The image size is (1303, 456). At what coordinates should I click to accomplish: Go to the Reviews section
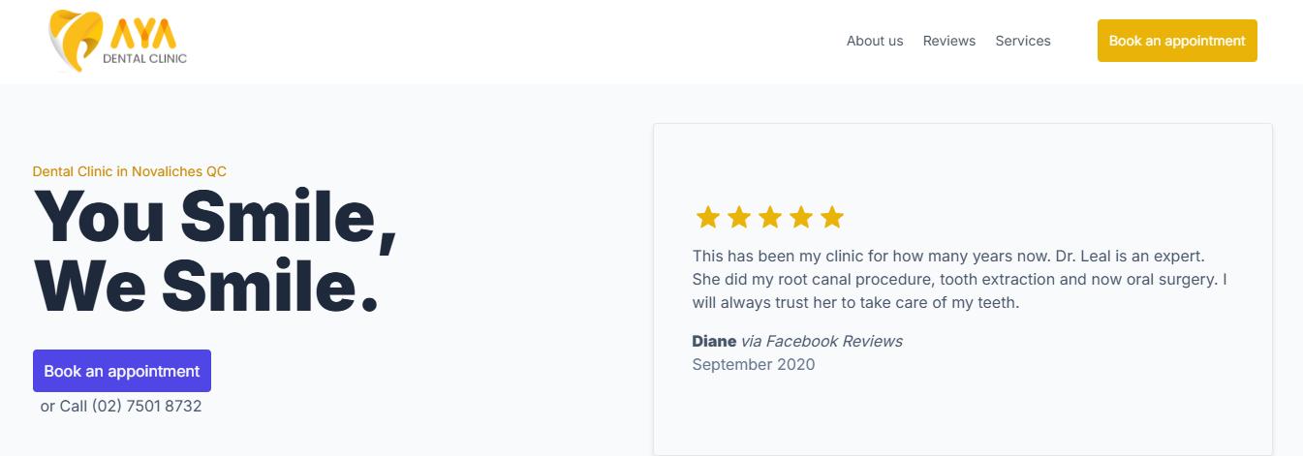point(948,41)
